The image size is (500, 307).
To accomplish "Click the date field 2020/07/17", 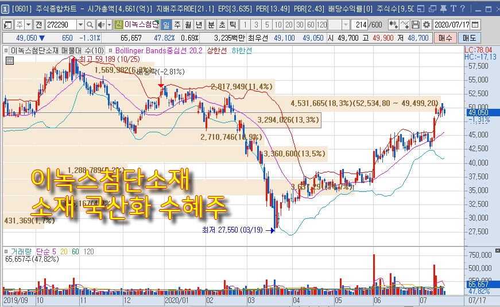I will coord(452,25).
